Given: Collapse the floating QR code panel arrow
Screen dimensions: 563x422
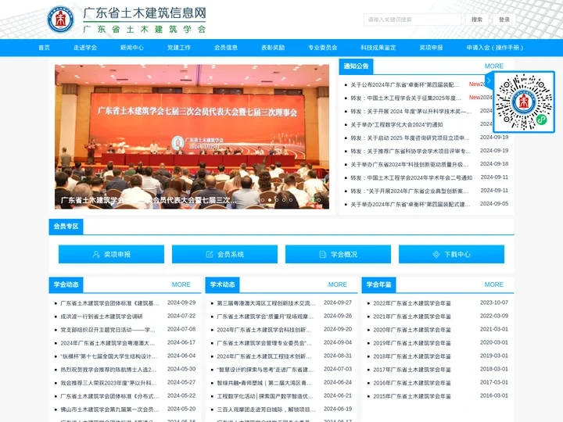Looking at the screenshot, I should click(x=489, y=80).
